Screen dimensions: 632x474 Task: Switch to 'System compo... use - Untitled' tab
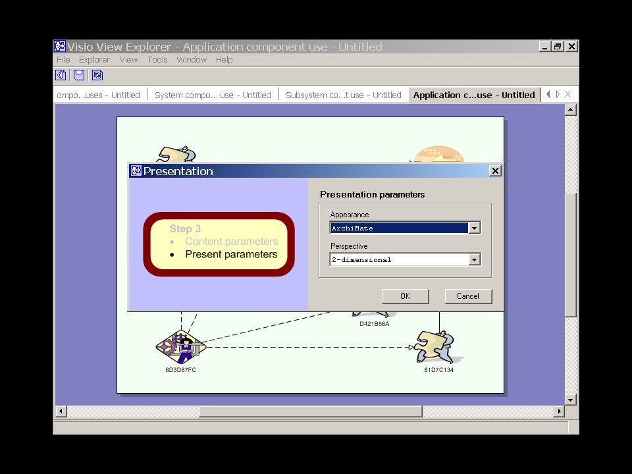tap(213, 95)
